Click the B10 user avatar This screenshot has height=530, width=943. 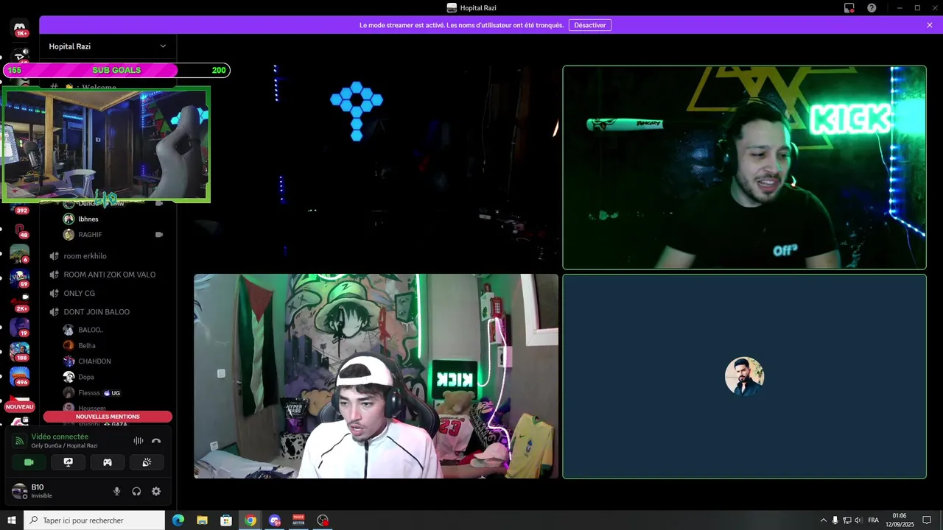[x=19, y=491]
